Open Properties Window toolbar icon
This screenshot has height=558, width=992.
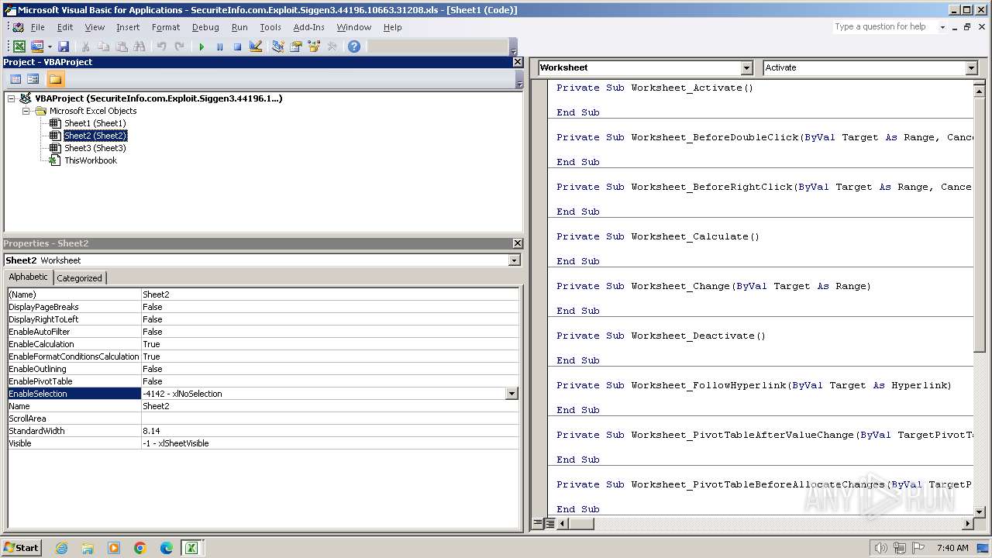295,46
